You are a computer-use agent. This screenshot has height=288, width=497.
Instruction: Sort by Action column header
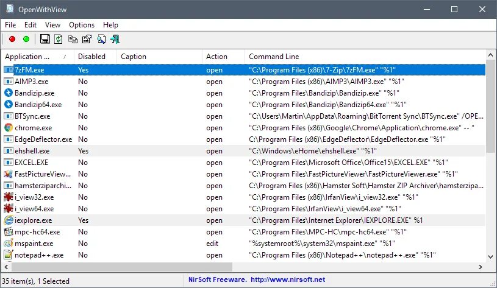click(x=223, y=57)
